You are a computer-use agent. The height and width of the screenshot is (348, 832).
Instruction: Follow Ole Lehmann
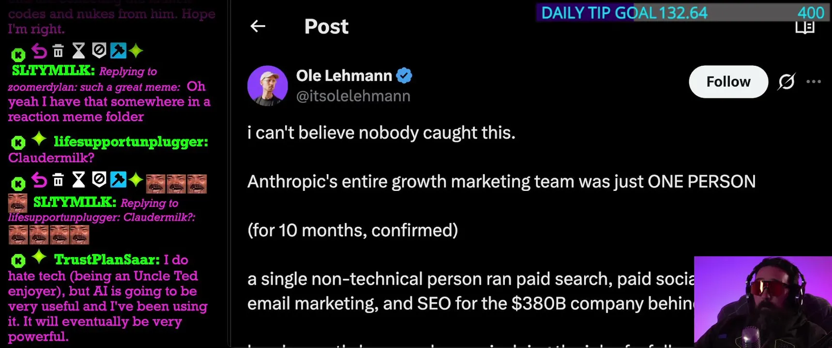tap(728, 82)
